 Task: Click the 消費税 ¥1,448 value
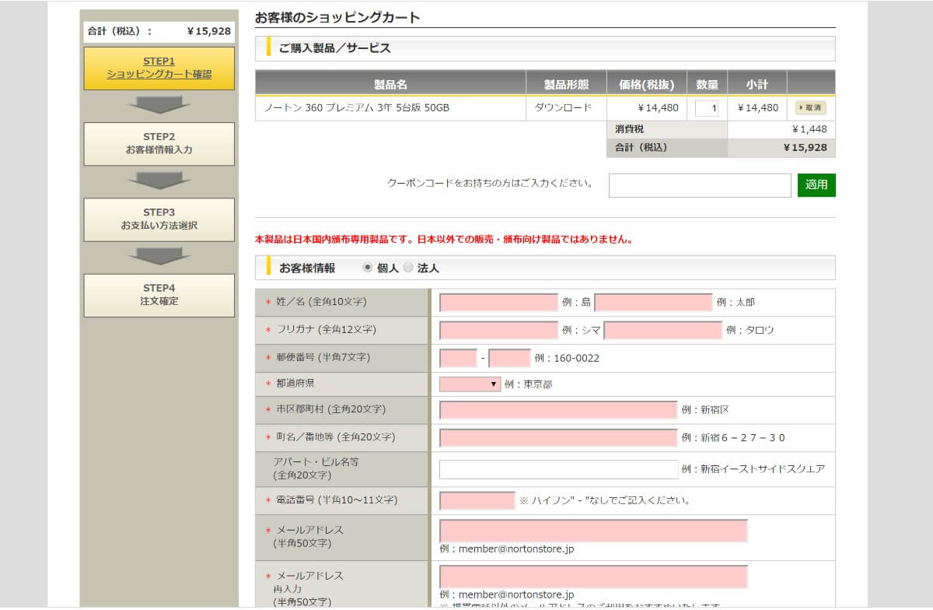[x=809, y=129]
